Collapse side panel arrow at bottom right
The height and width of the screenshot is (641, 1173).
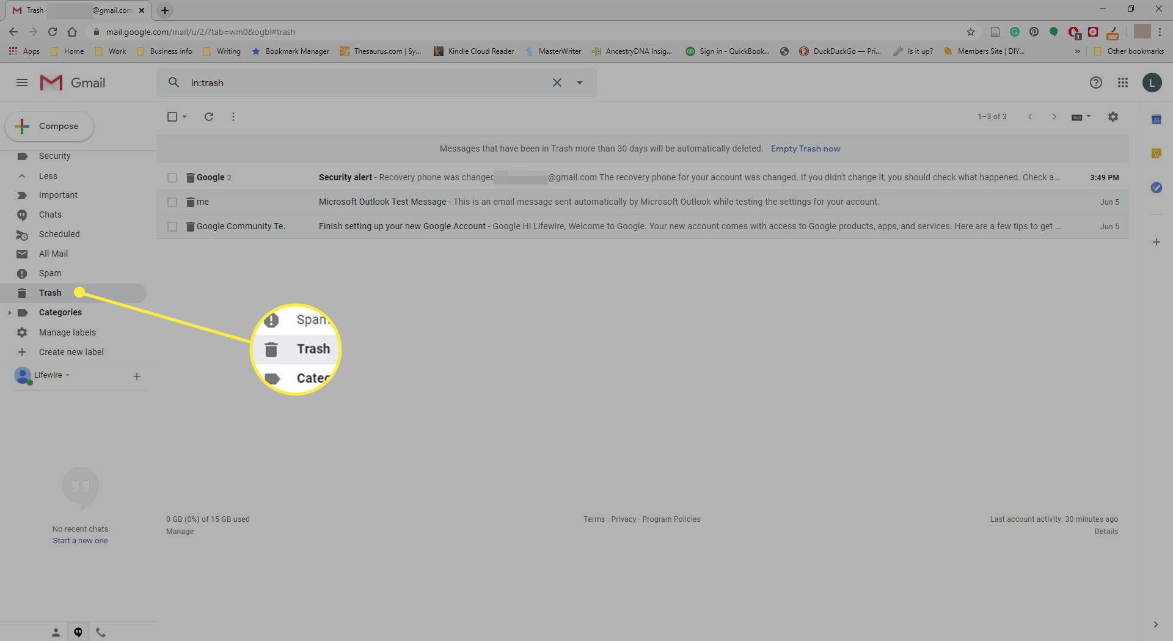click(x=1155, y=625)
